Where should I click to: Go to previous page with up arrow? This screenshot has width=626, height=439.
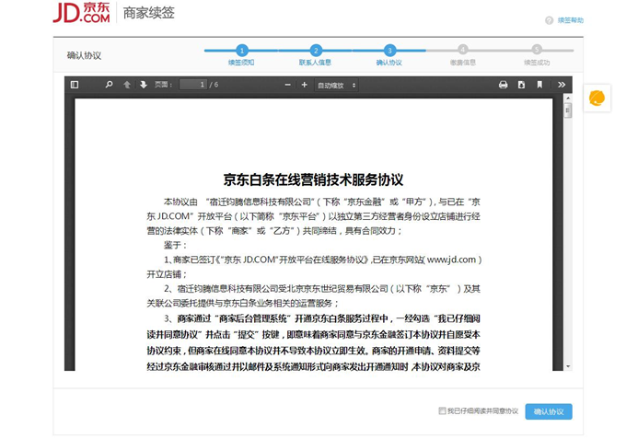coord(127,85)
